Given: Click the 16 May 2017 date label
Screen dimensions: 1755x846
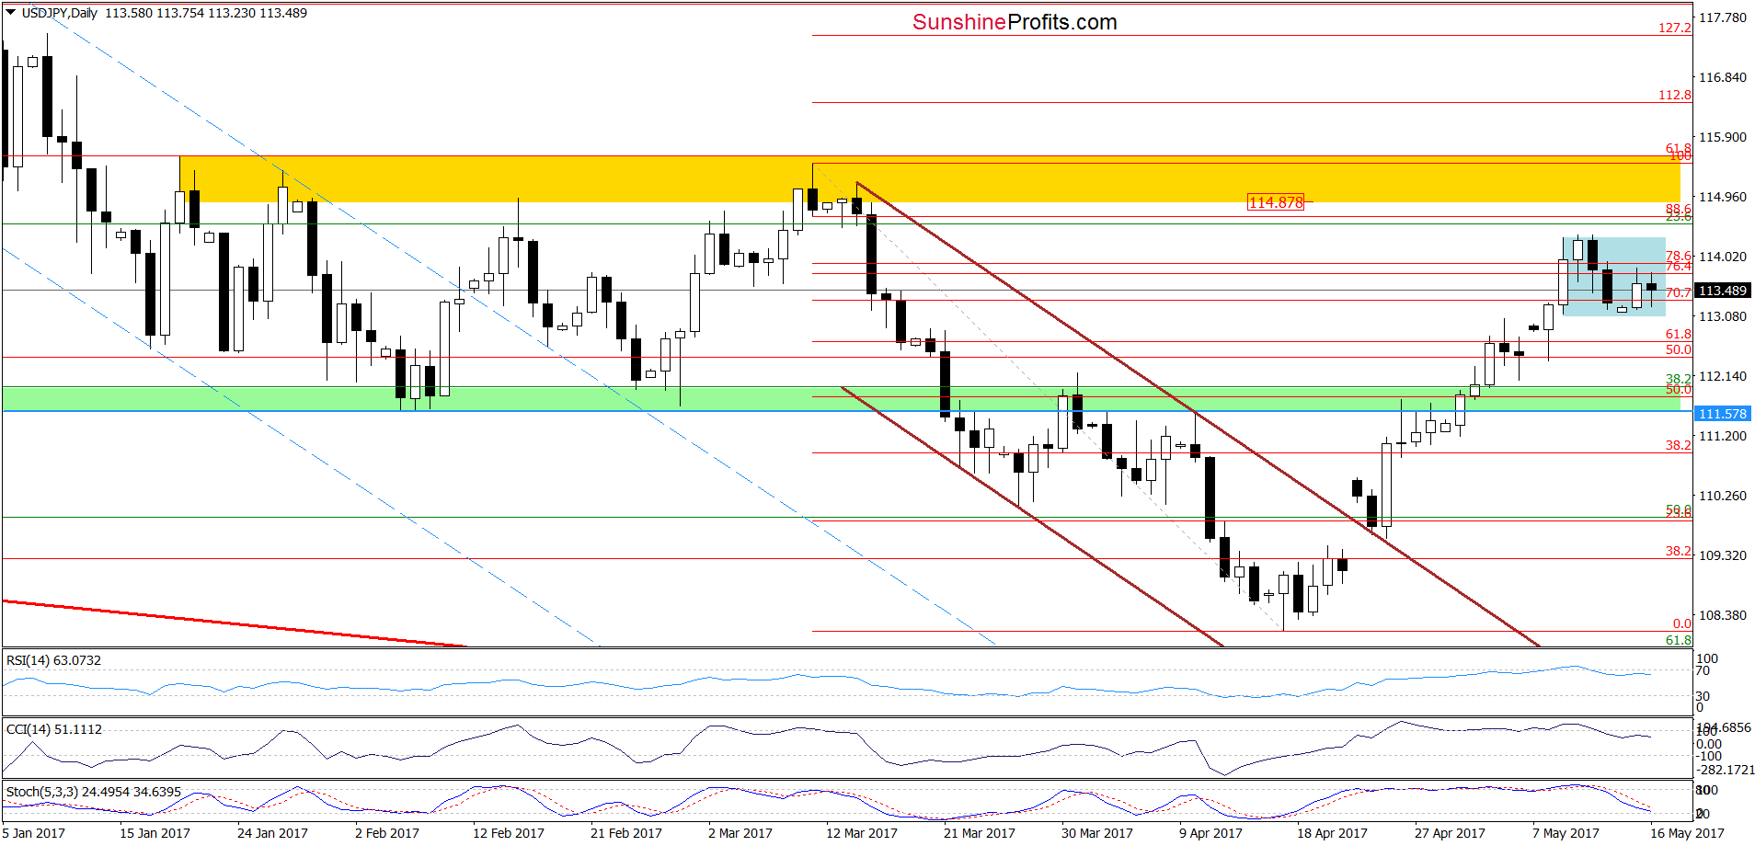Looking at the screenshot, I should coord(1687,833).
